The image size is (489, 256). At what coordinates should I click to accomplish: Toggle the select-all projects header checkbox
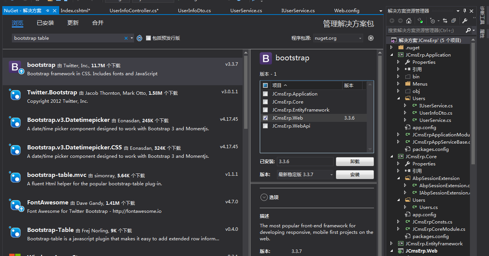[x=266, y=86]
